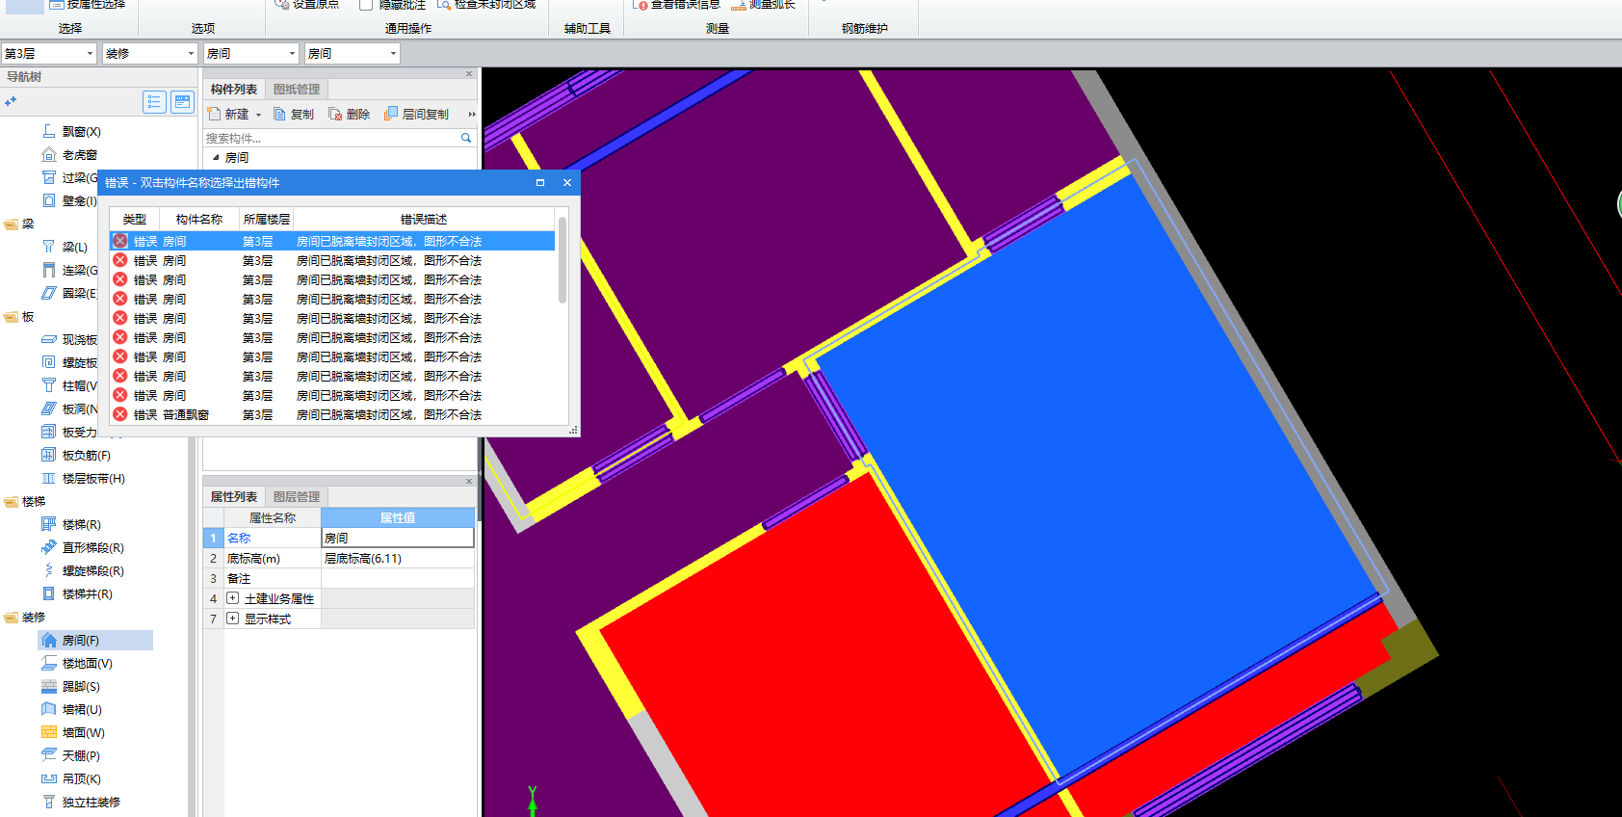Collapse the 房间 node in component list

tap(216, 157)
